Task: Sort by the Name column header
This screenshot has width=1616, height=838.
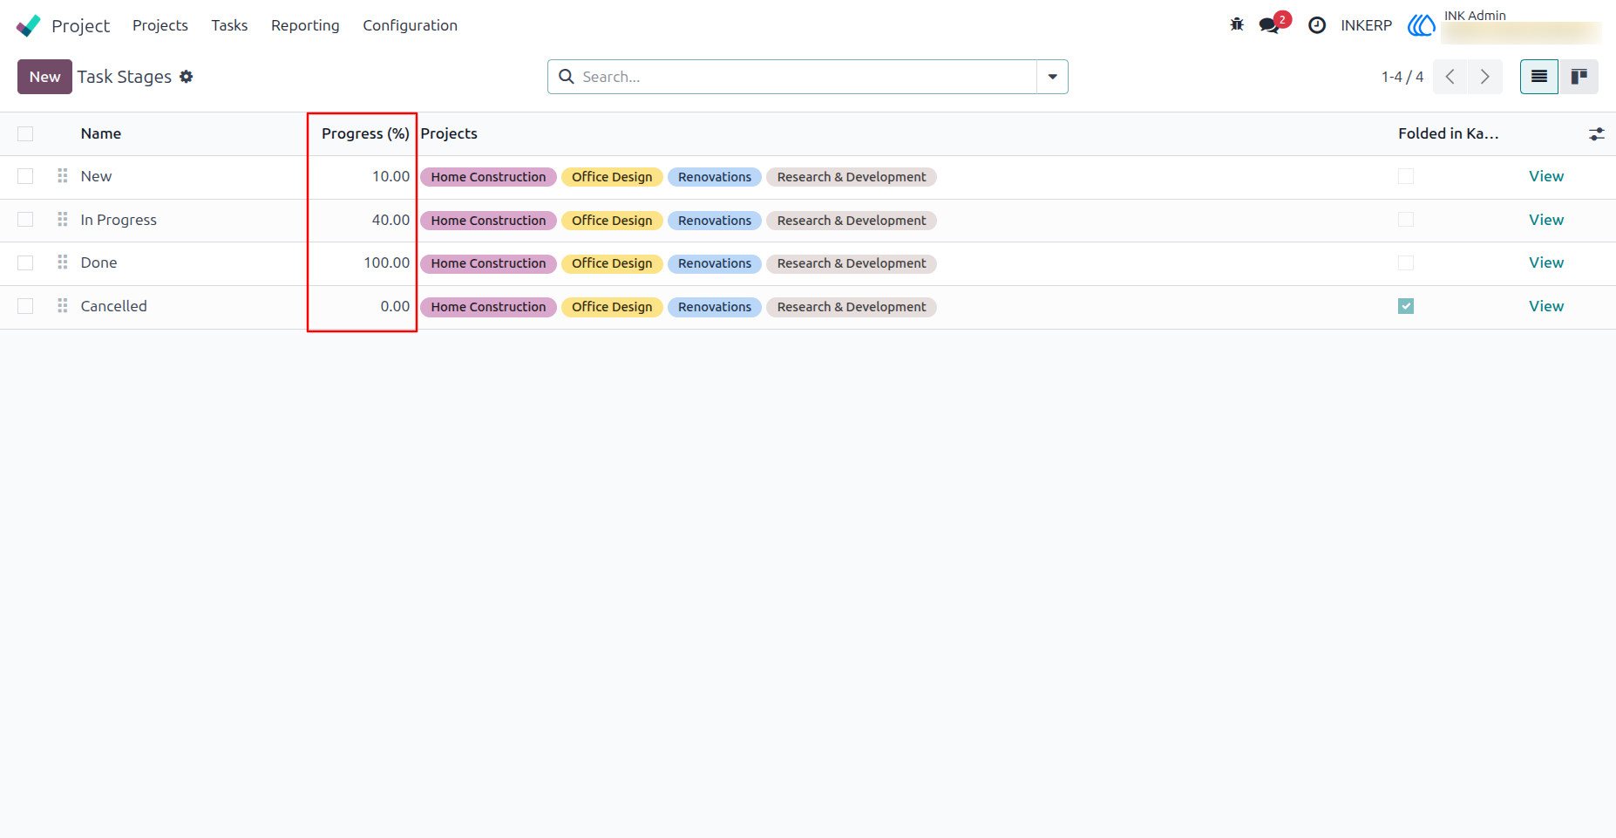Action: coord(101,133)
